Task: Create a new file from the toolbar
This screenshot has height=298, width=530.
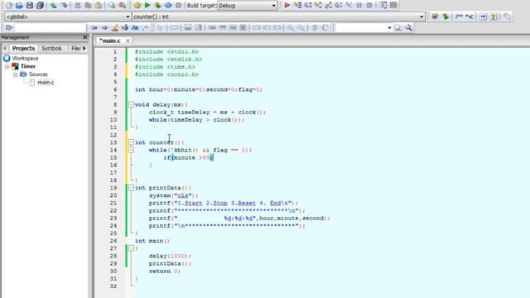Action: pos(9,5)
